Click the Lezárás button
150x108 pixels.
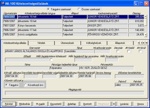point(124,104)
